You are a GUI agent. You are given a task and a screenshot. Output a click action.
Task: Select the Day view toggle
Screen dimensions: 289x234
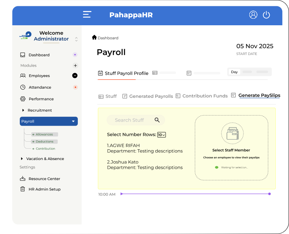click(234, 72)
